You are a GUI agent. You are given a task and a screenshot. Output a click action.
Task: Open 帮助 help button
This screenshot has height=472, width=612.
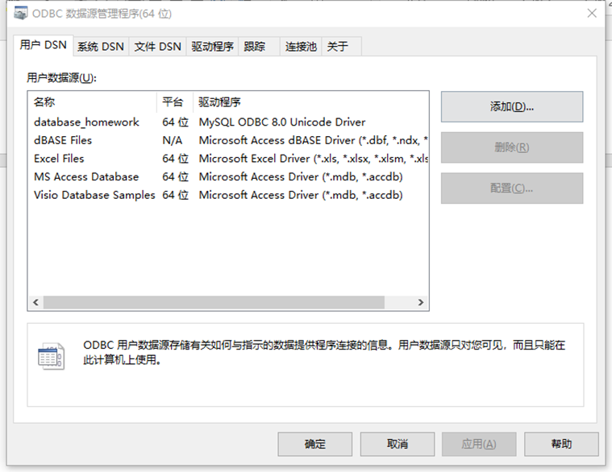[561, 444]
